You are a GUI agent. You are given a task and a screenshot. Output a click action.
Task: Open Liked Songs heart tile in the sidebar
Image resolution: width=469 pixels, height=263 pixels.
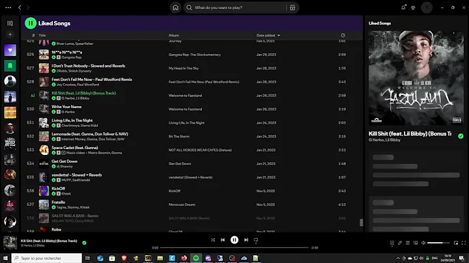click(10, 50)
